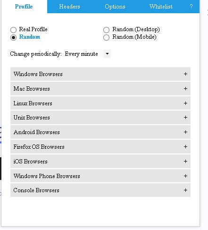Image resolution: width=208 pixels, height=230 pixels.
Task: Click the plus icon for Windows Browsers
Action: coord(185,74)
